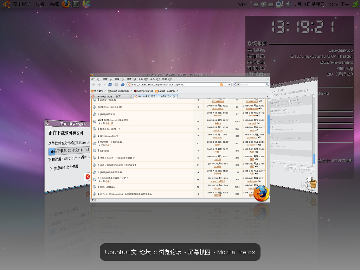Bookmark page with the star icon
360x270 pixels.
click(x=225, y=84)
